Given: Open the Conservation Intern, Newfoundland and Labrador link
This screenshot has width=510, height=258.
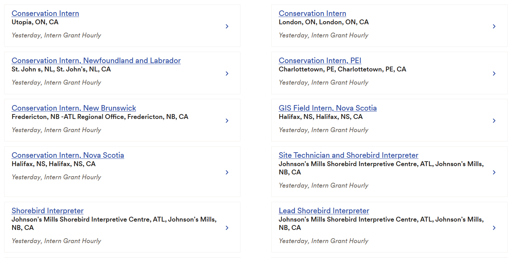Looking at the screenshot, I should click(x=96, y=61).
